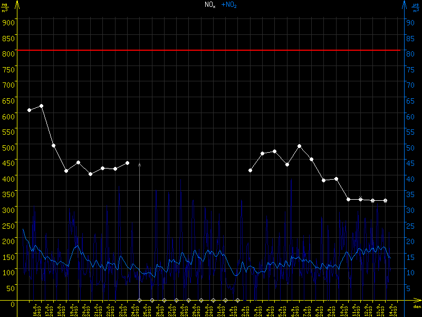Click the red horizontal limit line
The height and width of the screenshot is (317, 422).
tap(211, 50)
